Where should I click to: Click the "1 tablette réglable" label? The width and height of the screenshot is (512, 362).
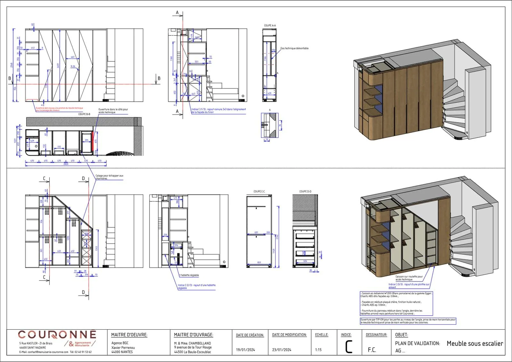point(189,275)
